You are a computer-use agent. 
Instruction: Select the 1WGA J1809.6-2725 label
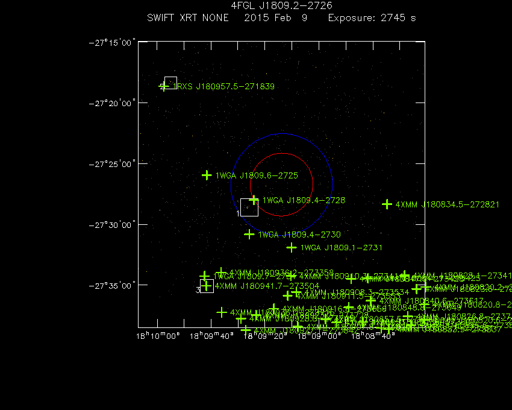[257, 175]
